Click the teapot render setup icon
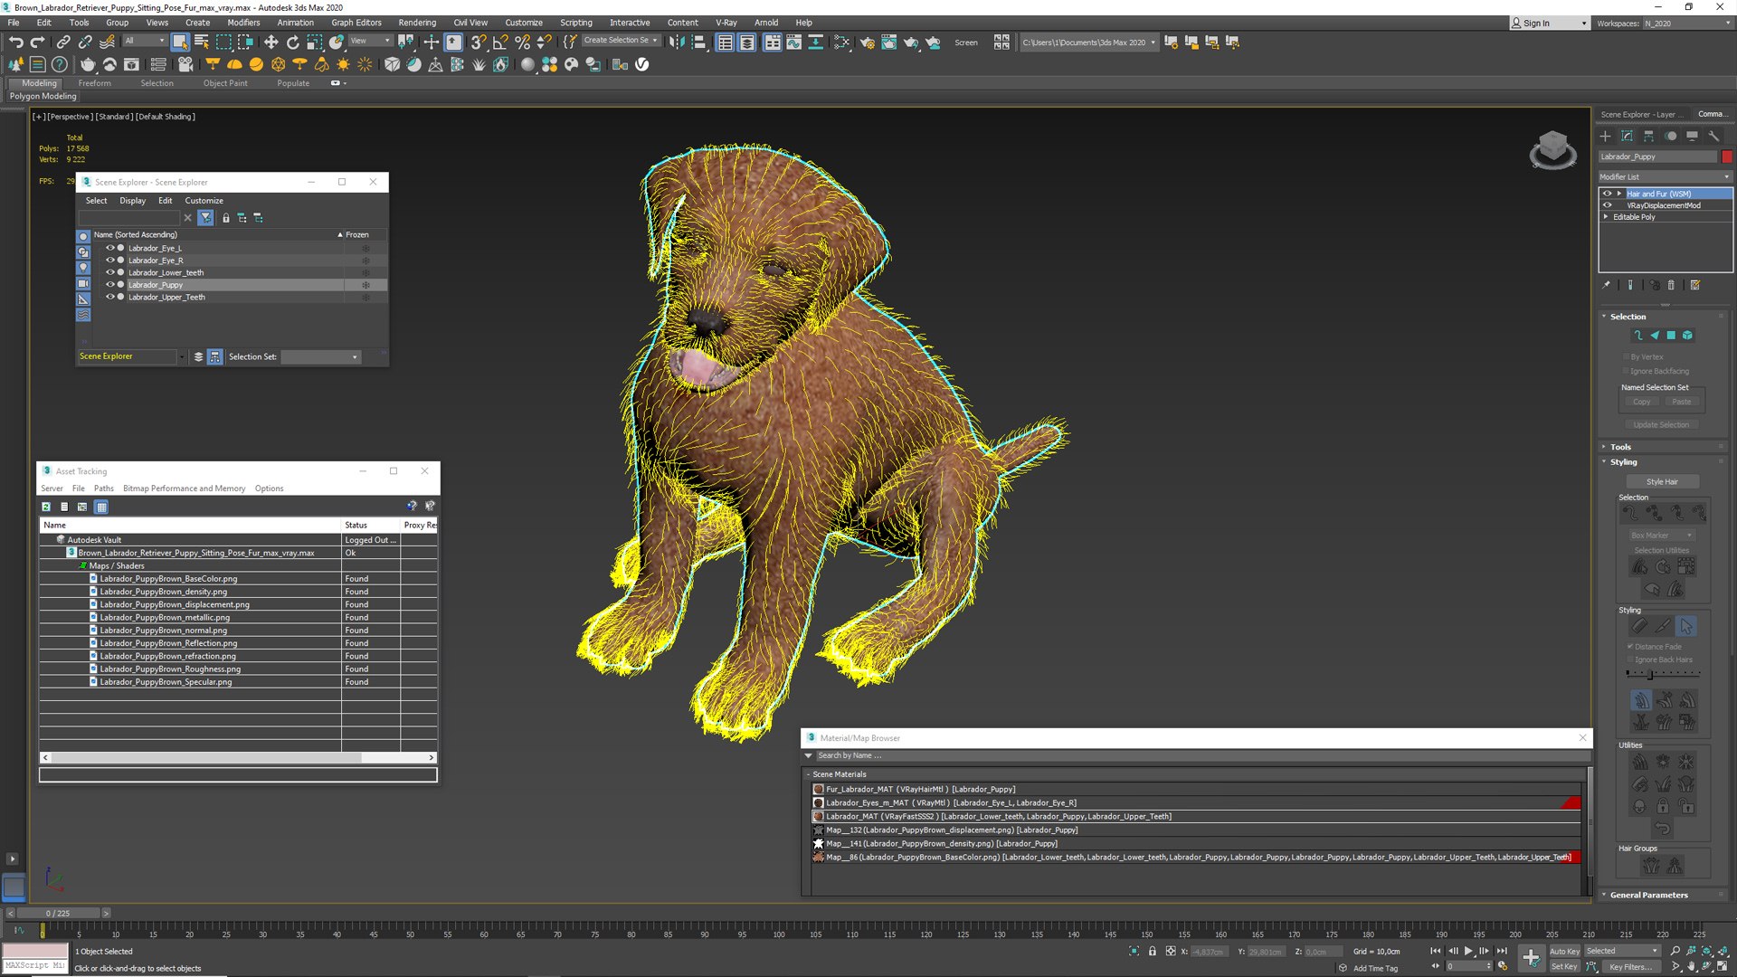The image size is (1737, 977). [x=867, y=43]
